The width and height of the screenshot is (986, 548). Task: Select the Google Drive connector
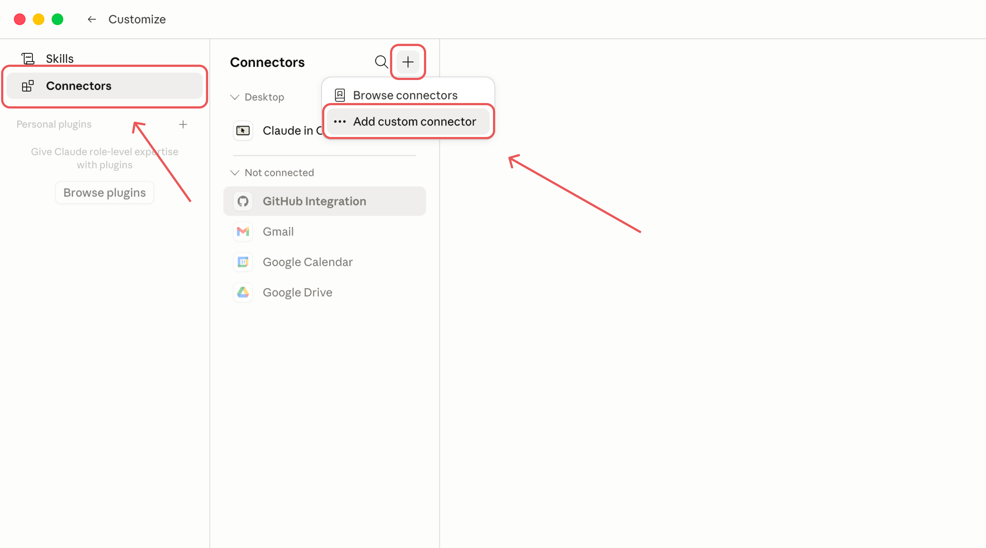(x=325, y=292)
